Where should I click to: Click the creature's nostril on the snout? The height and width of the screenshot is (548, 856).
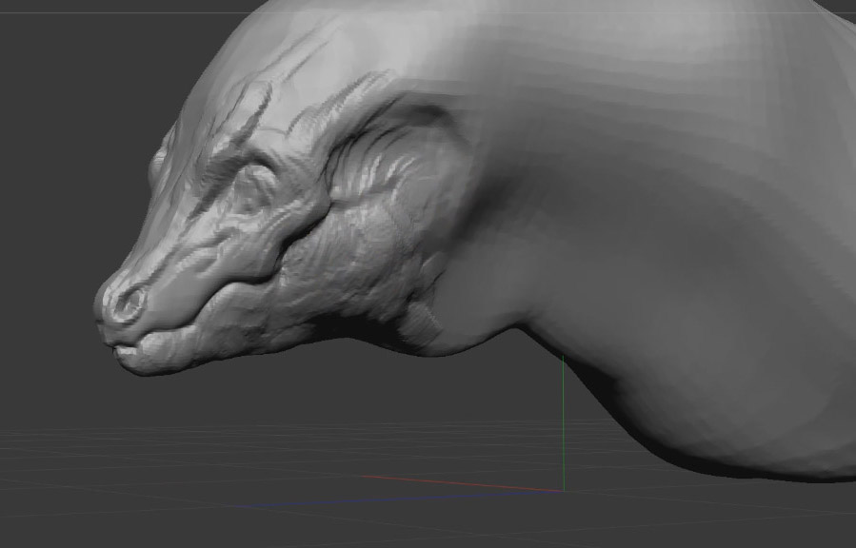click(129, 305)
